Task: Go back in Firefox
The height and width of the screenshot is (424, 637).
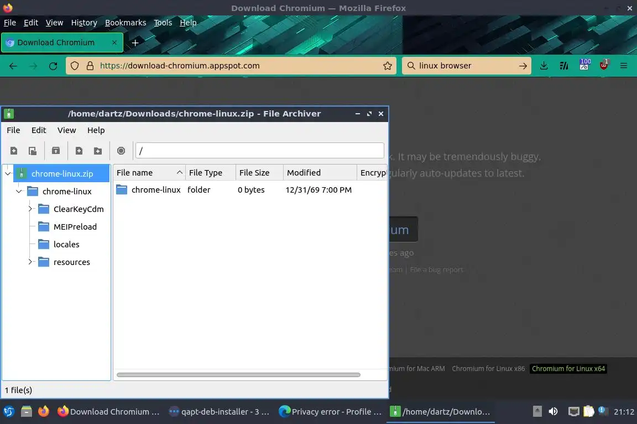Action: tap(13, 66)
